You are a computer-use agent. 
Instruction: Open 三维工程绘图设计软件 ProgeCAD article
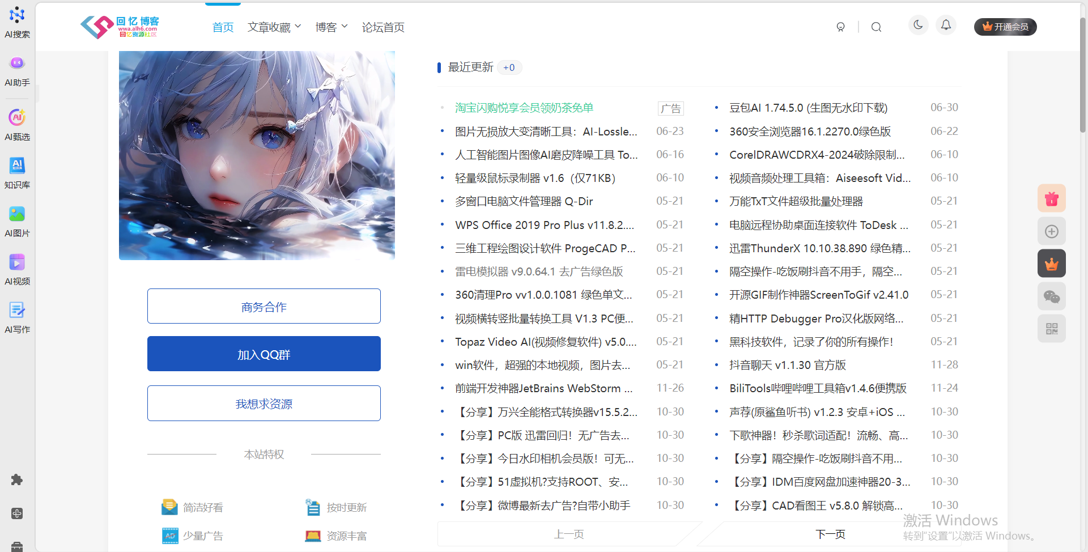click(x=545, y=248)
